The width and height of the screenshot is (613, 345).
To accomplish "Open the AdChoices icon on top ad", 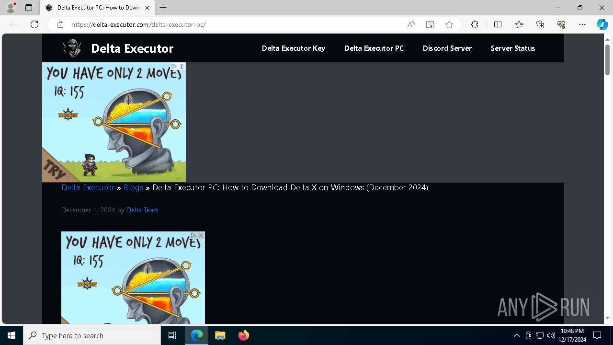I will (174, 66).
